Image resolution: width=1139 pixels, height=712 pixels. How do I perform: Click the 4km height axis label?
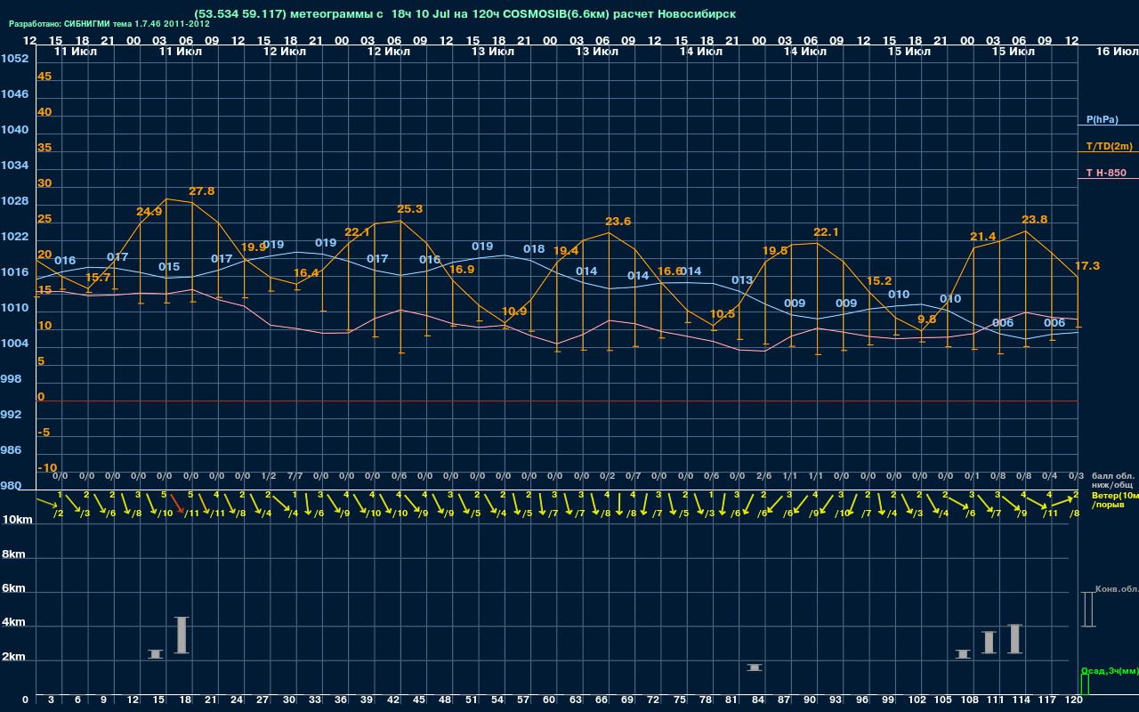(13, 623)
